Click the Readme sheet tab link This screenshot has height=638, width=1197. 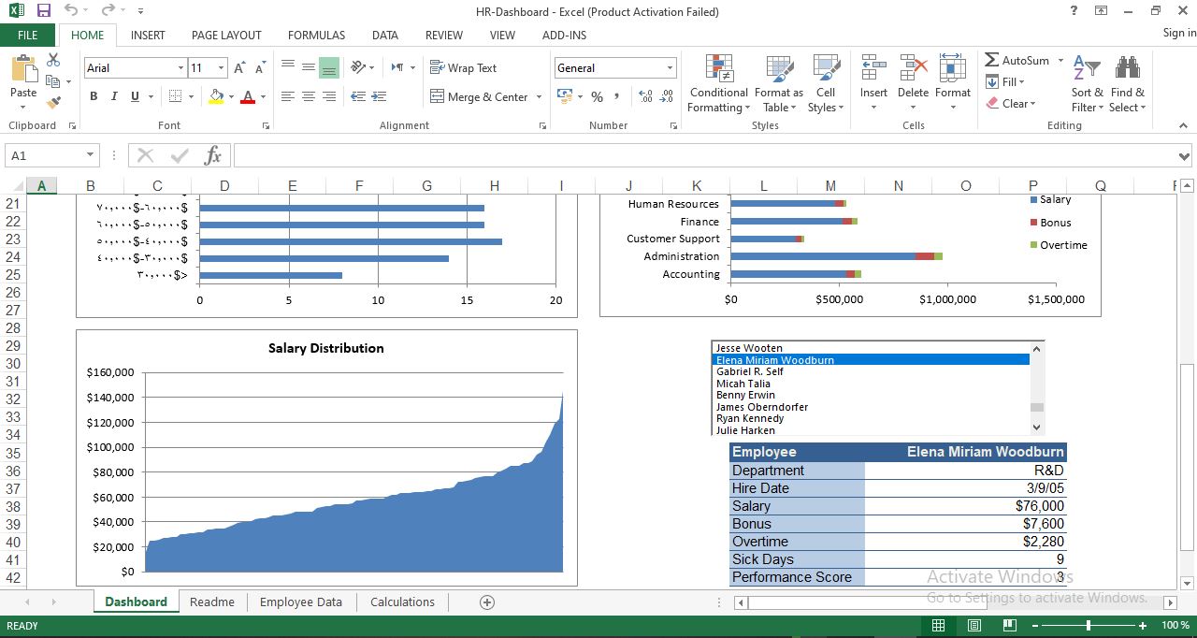pyautogui.click(x=212, y=602)
